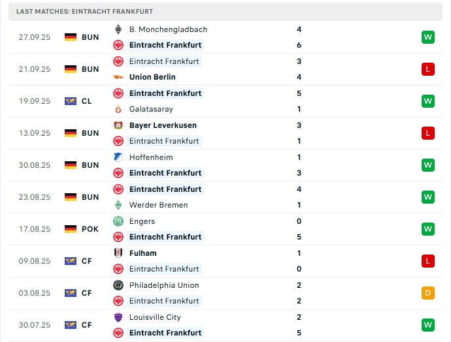Image resolution: width=451 pixels, height=342 pixels.
Task: Click the Bayer Leverkusen club crest
Action: [x=118, y=125]
